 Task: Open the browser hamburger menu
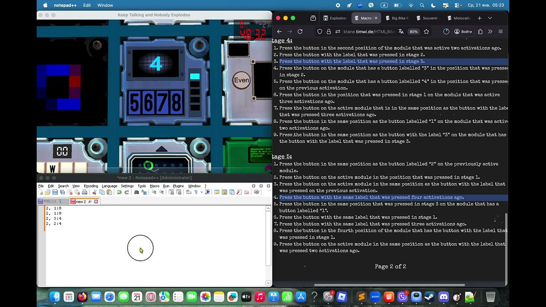[500, 32]
